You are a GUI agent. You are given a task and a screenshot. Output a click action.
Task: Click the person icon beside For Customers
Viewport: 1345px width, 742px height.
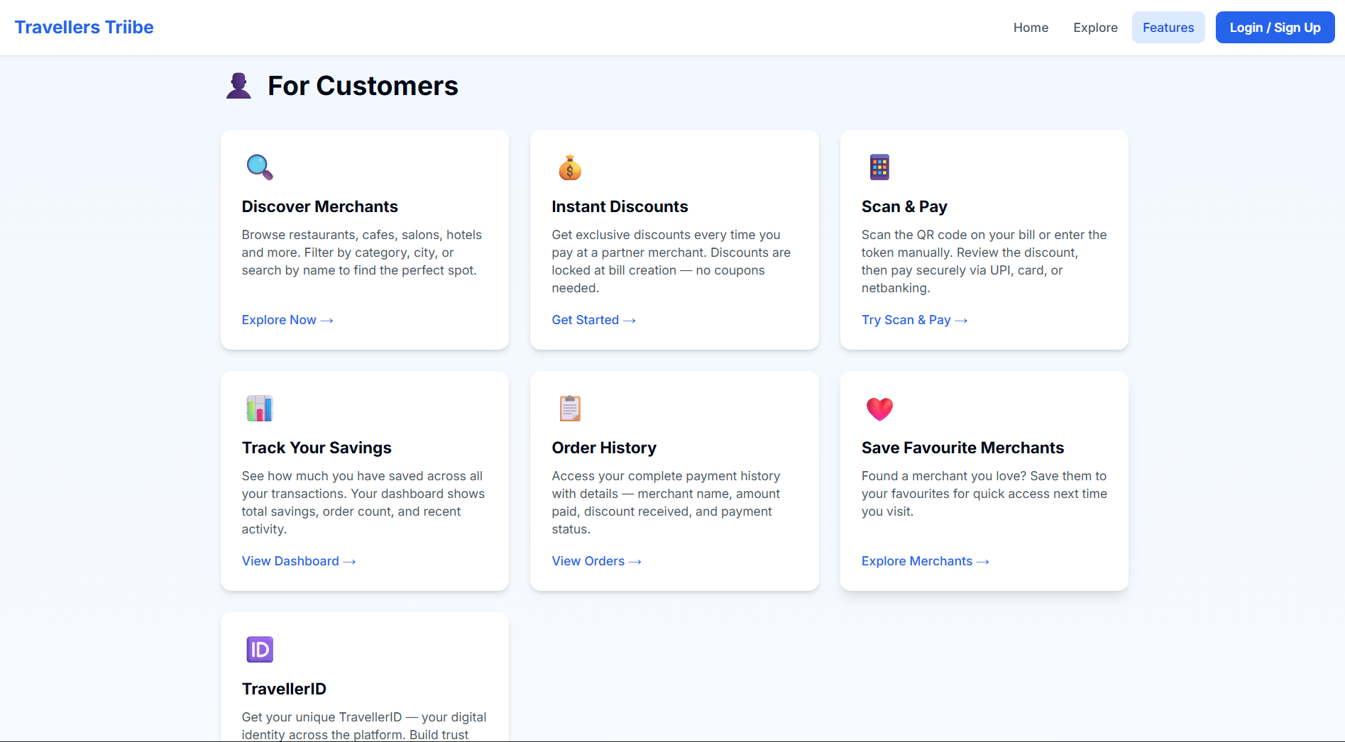(x=238, y=86)
